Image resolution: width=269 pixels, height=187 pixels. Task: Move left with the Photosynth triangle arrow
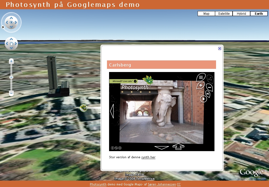112,111
